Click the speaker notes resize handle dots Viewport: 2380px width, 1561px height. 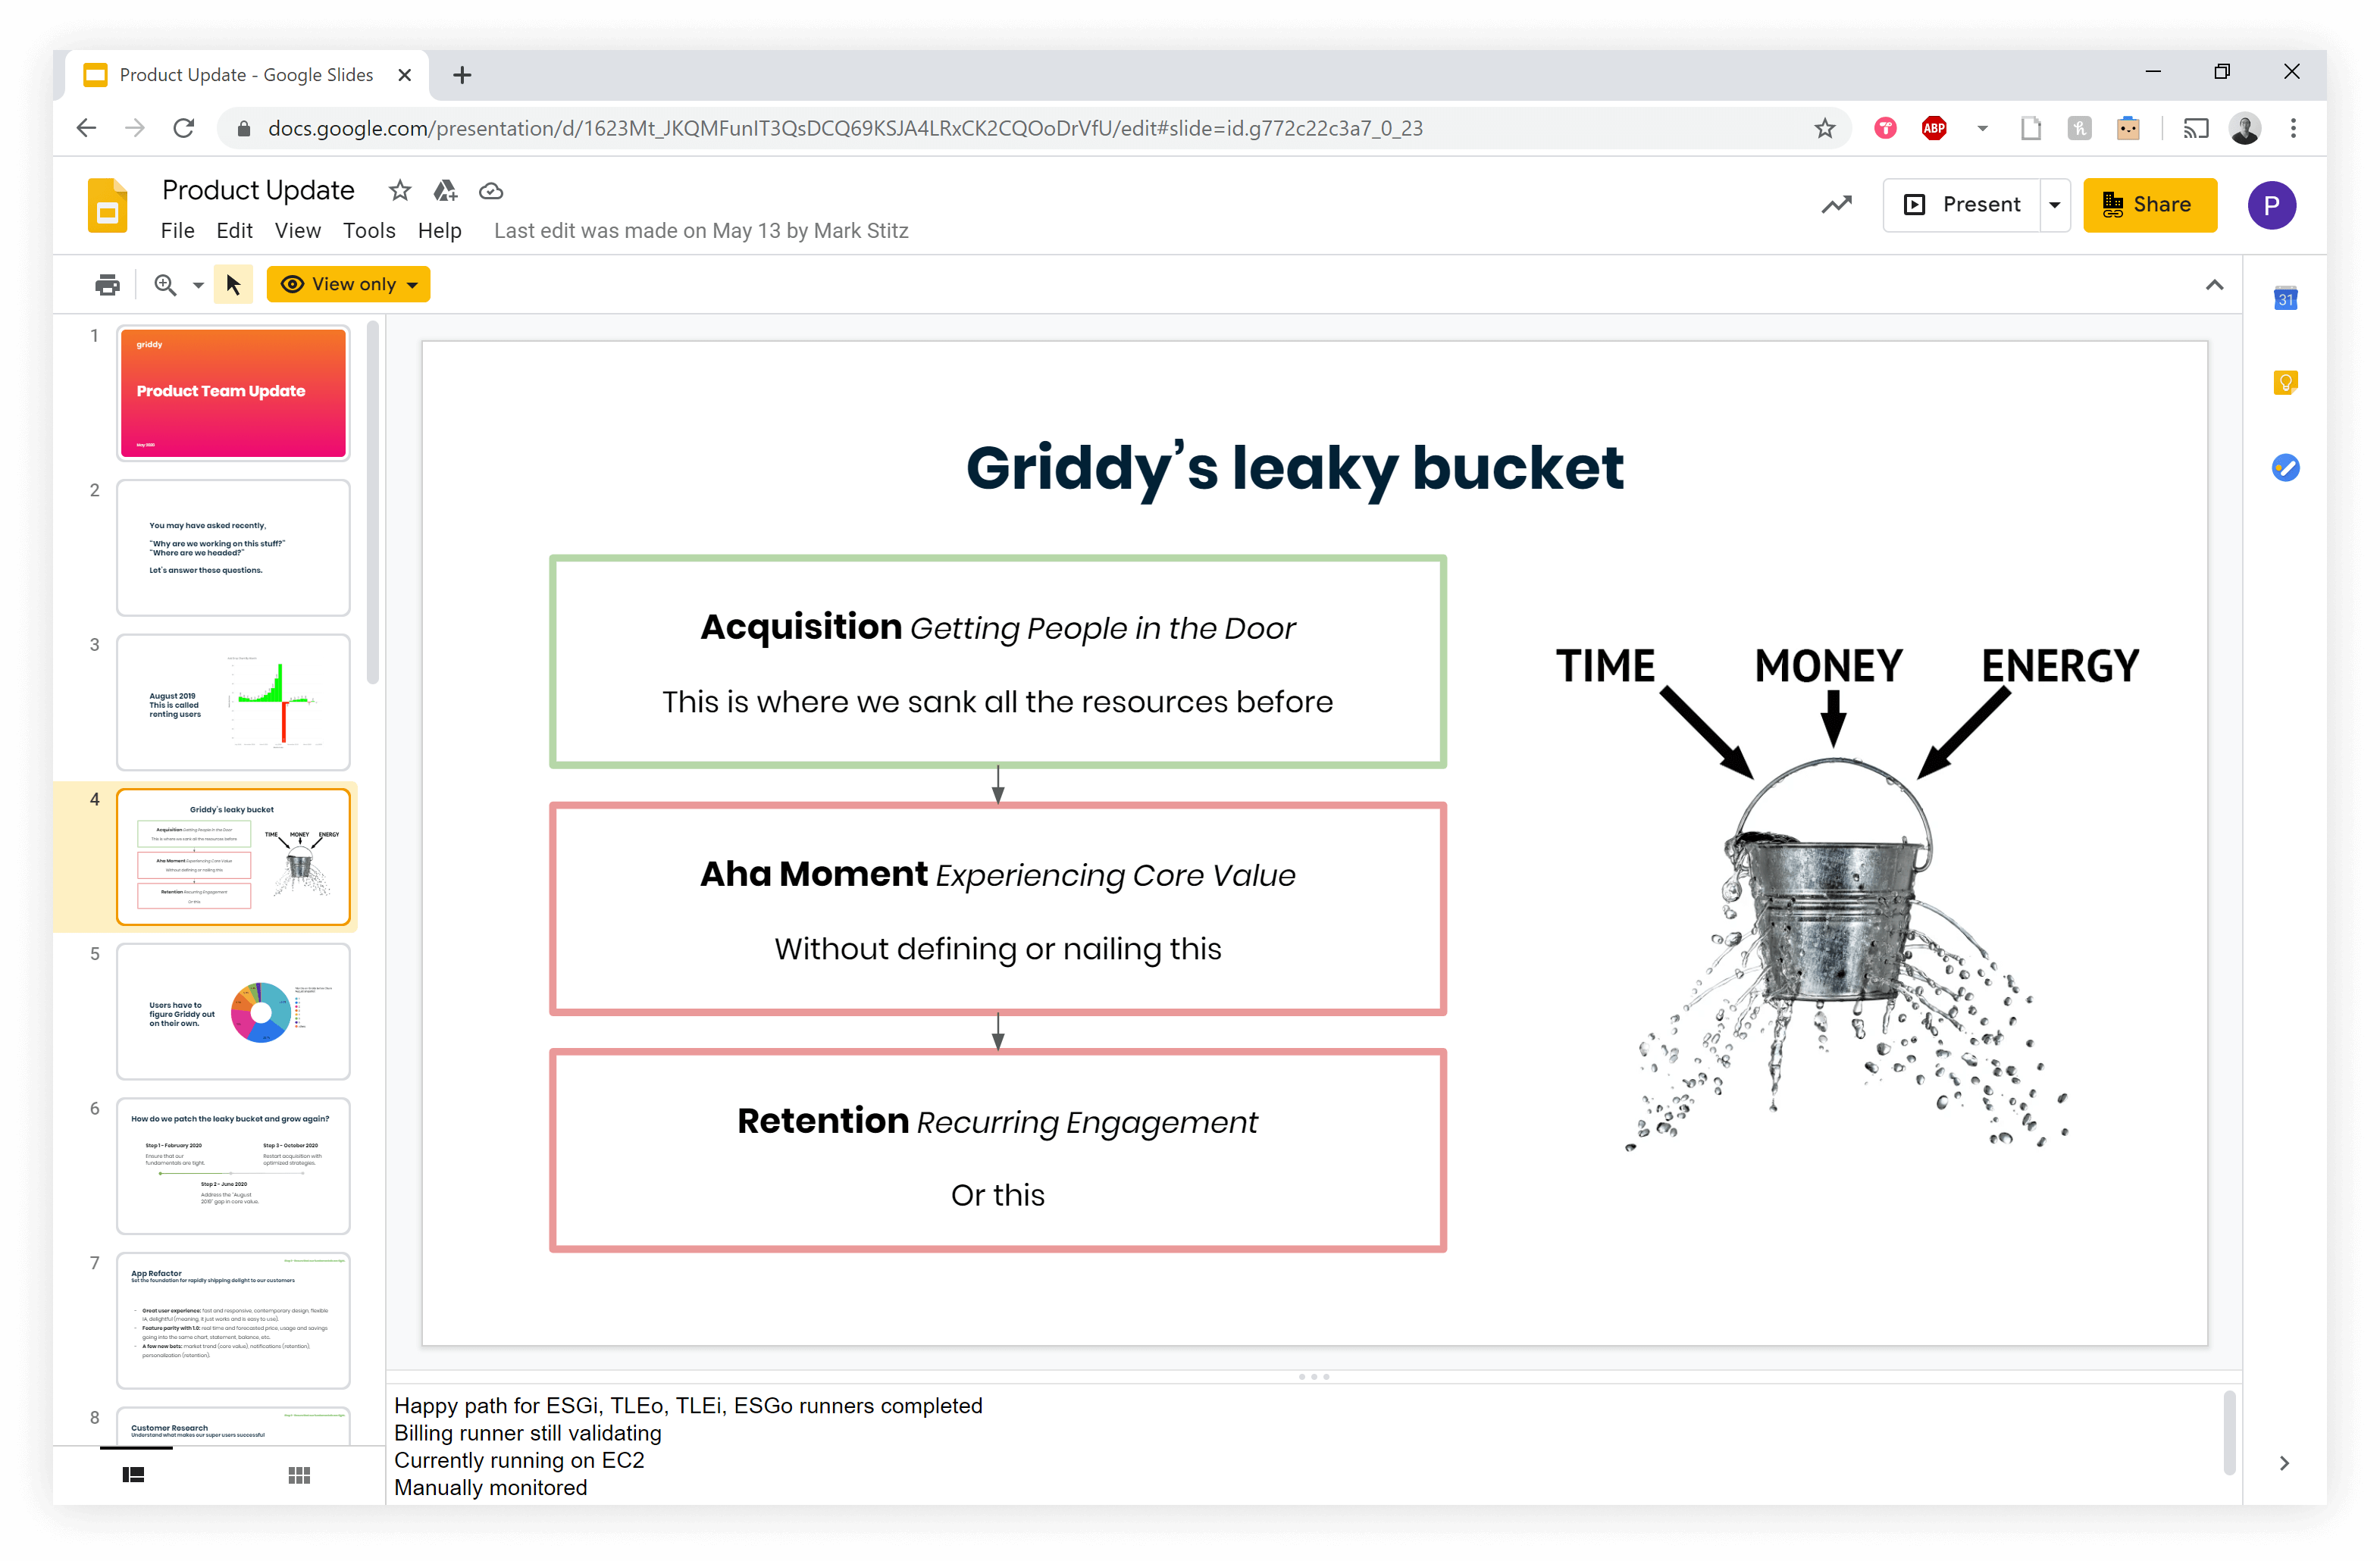click(1314, 1377)
